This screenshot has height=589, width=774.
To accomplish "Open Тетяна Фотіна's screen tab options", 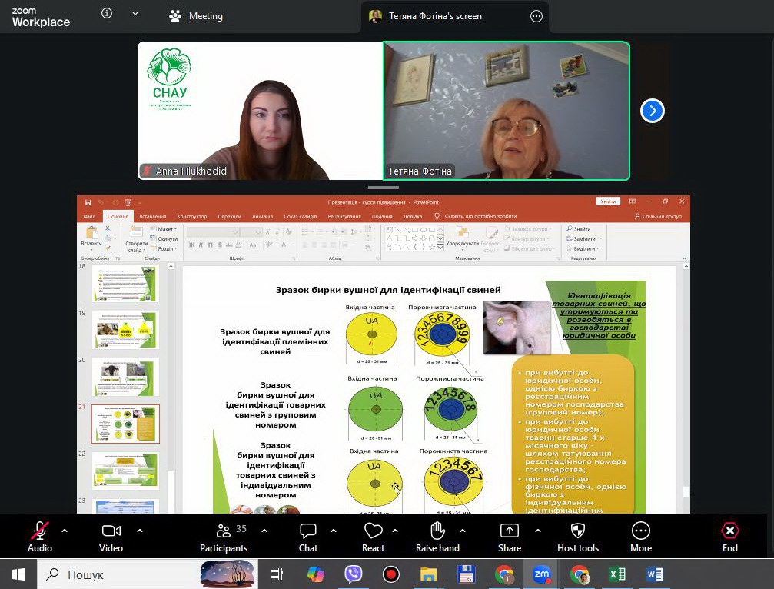I will (536, 16).
